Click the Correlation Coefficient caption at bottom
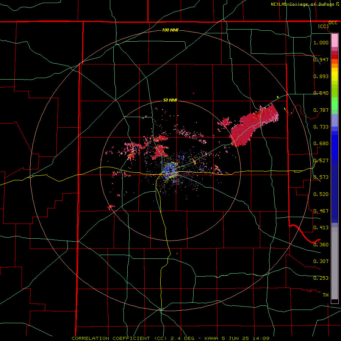This screenshot has width=341, height=341. coord(170,338)
